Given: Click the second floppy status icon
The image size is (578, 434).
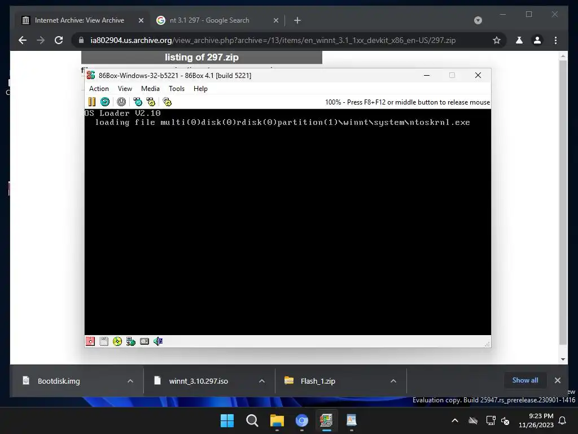Looking at the screenshot, I should (x=104, y=341).
